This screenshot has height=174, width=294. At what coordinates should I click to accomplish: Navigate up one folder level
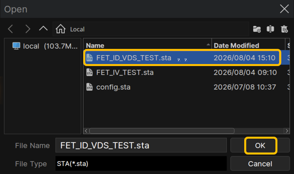43,28
